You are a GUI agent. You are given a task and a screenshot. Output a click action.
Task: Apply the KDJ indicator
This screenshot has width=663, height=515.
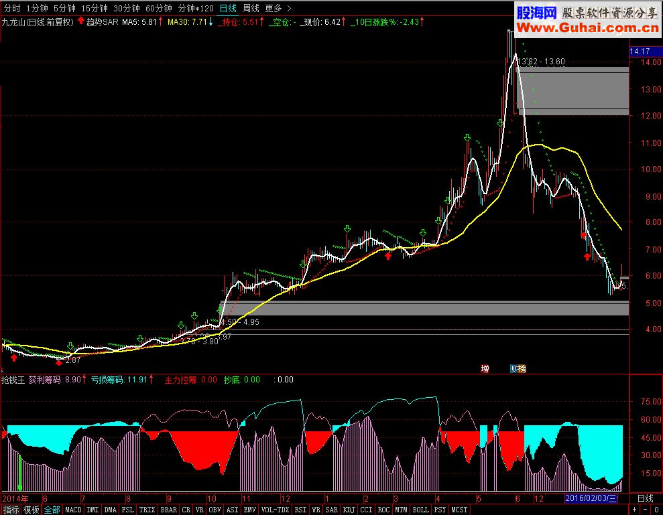pyautogui.click(x=349, y=510)
